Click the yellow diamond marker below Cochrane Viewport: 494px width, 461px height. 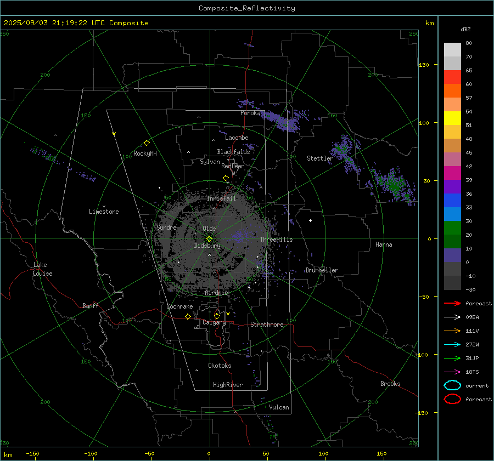(188, 316)
